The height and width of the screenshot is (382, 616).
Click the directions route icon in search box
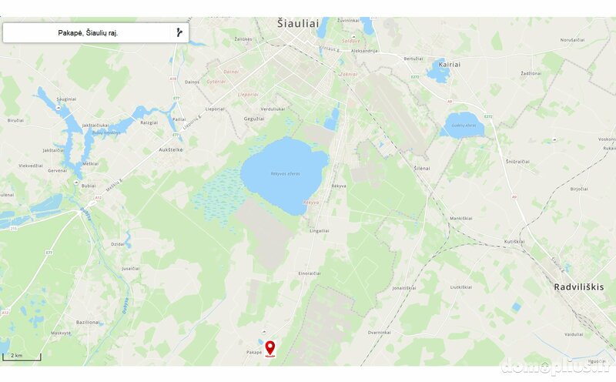[x=179, y=32]
